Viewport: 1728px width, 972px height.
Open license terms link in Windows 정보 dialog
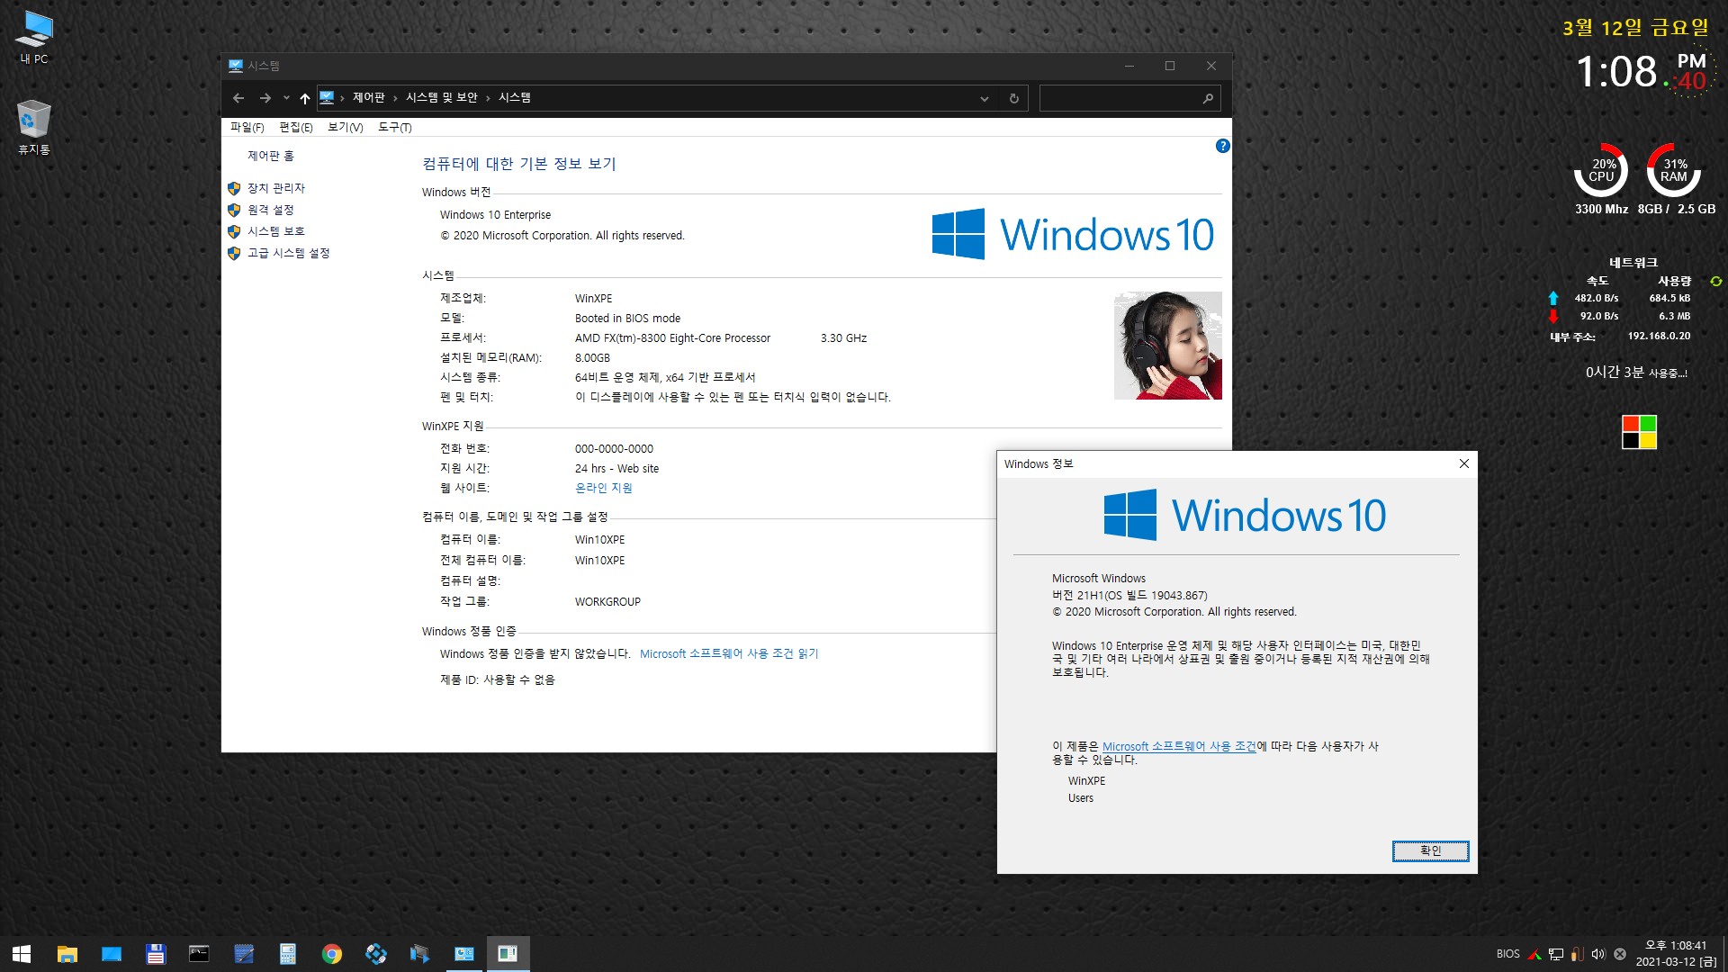click(1179, 746)
